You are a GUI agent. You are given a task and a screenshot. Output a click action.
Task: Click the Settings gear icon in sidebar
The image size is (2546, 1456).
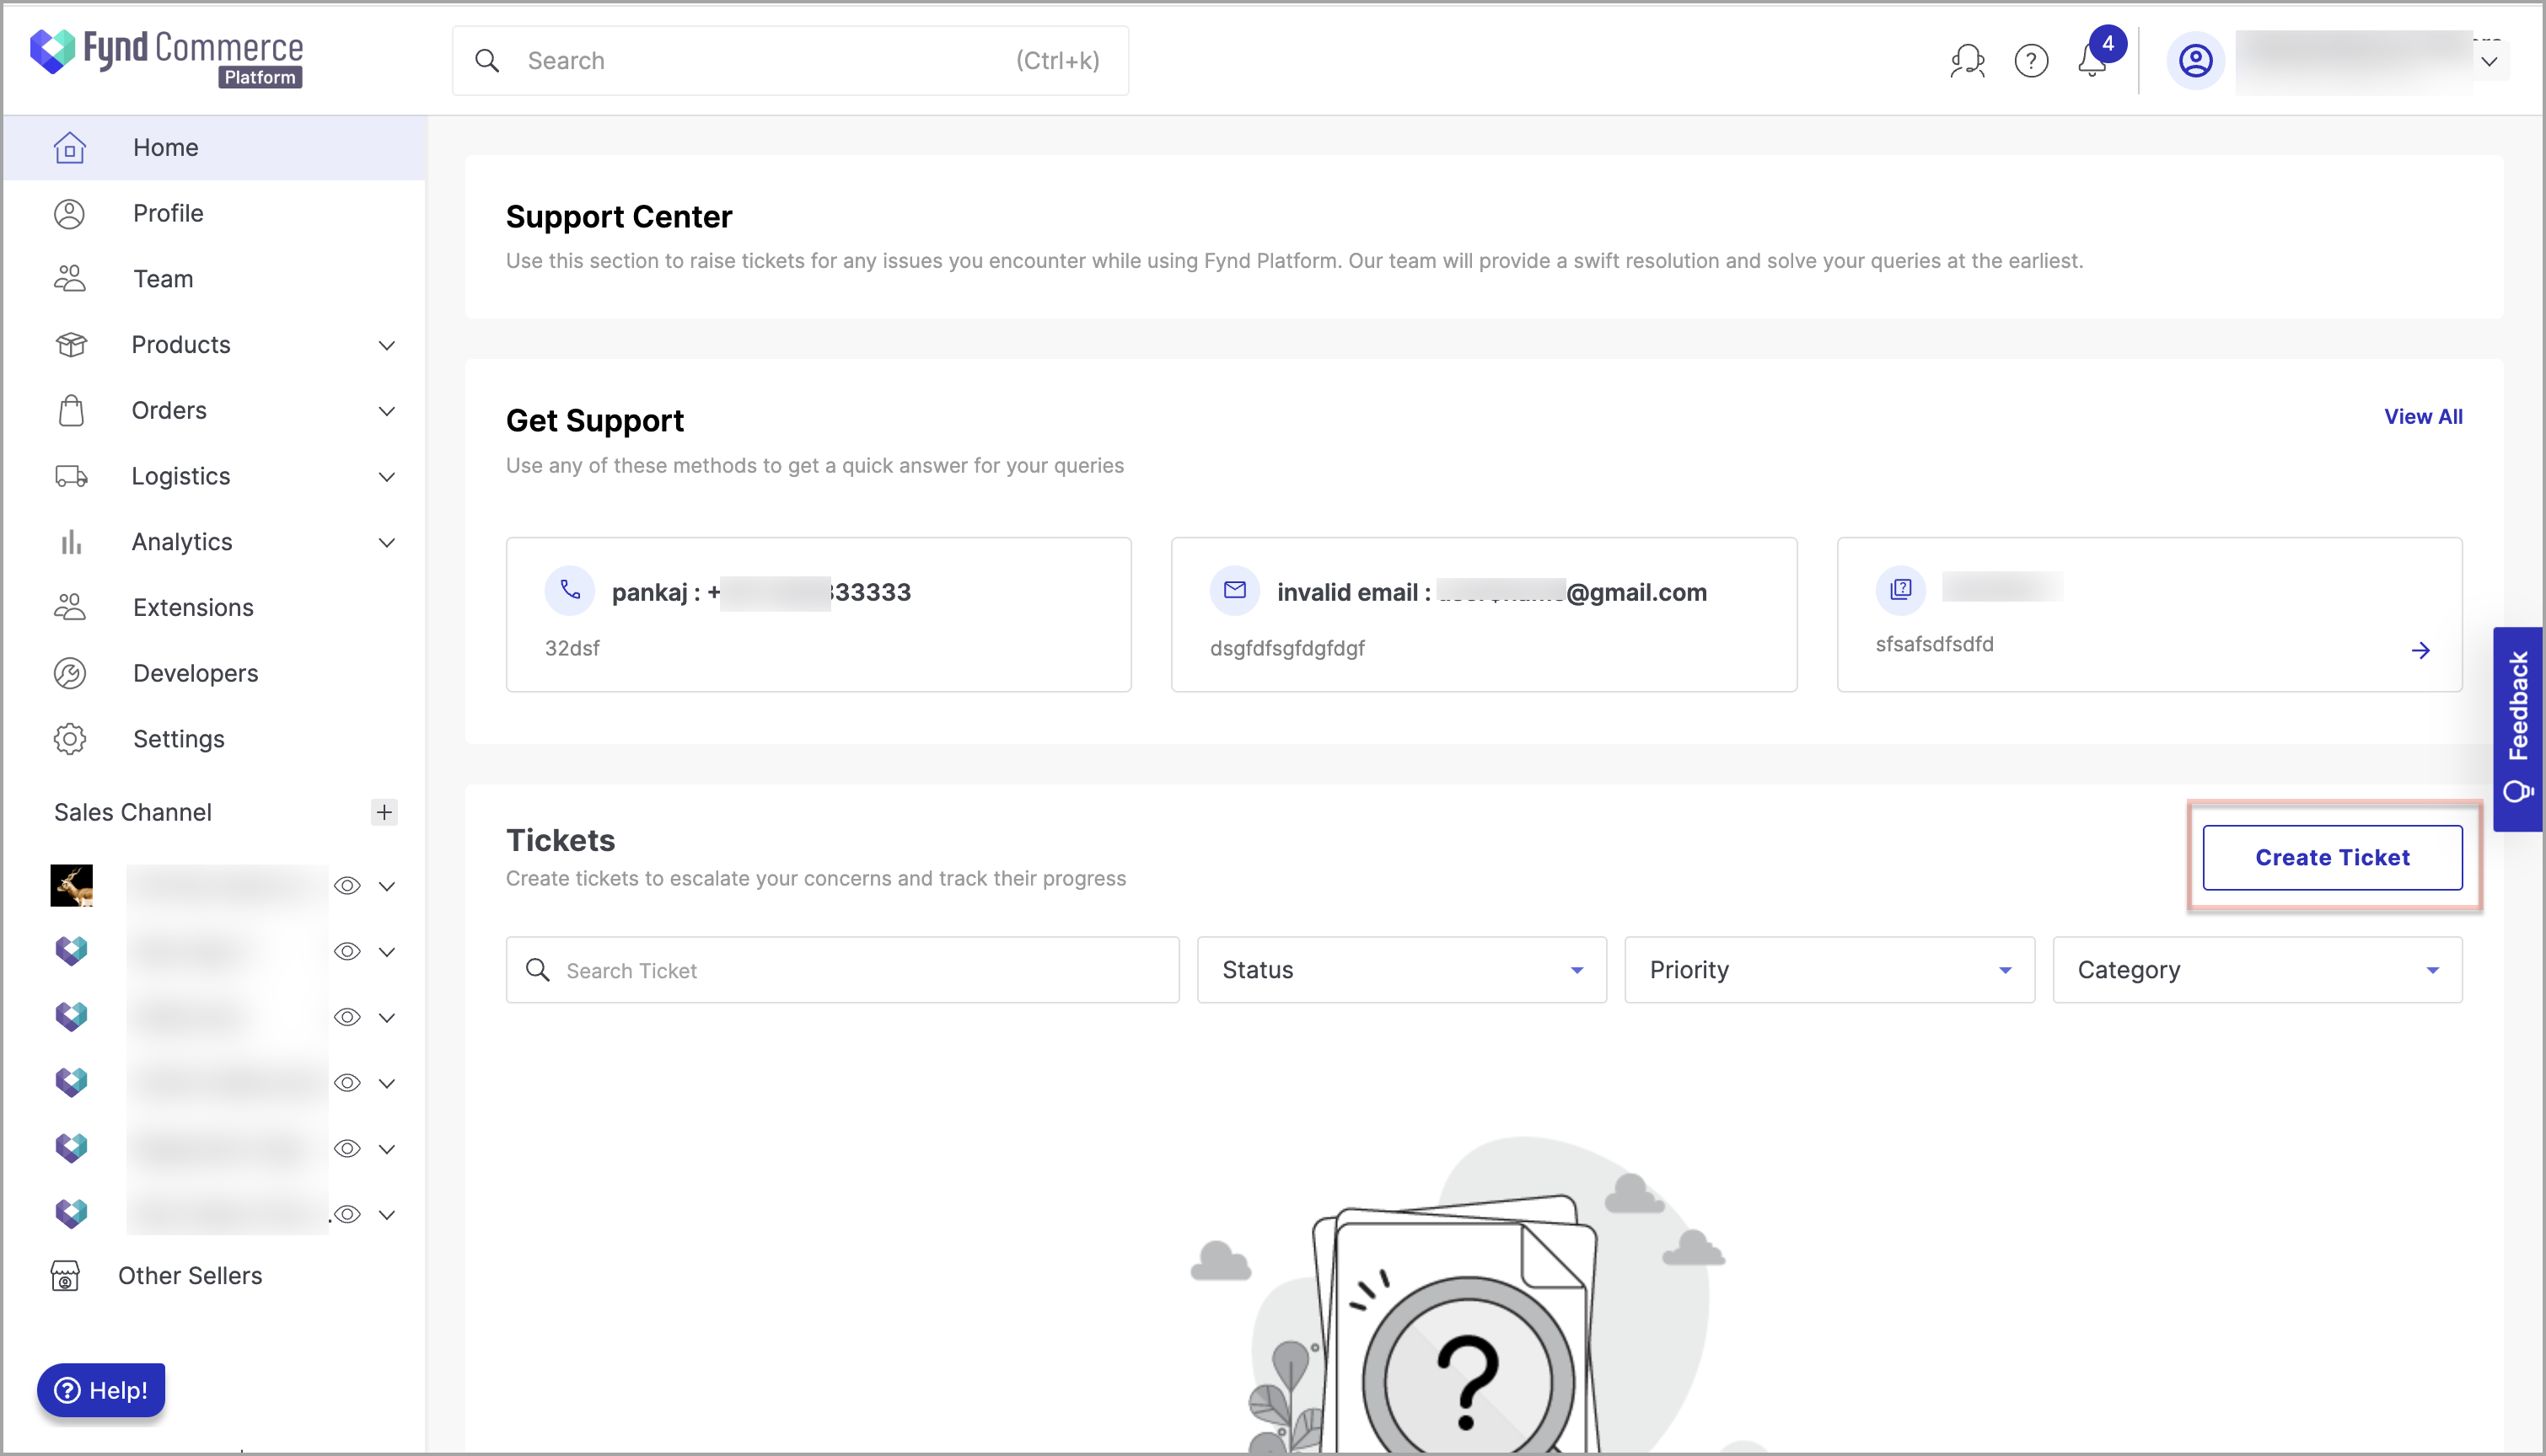pyautogui.click(x=70, y=739)
